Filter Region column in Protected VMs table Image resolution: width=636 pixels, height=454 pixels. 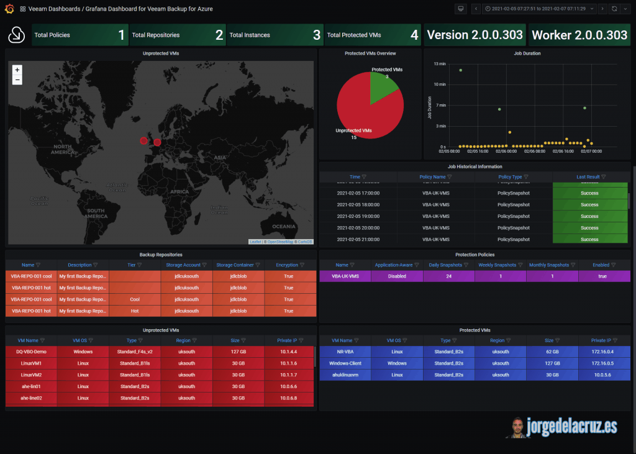(509, 340)
